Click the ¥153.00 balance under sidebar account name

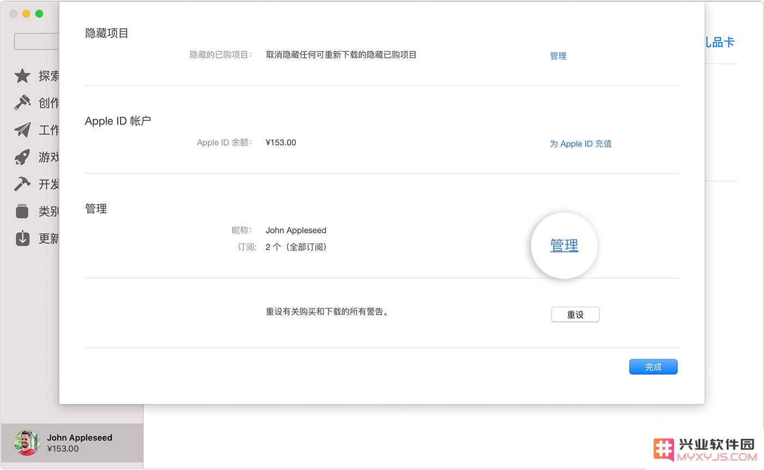[x=63, y=449]
